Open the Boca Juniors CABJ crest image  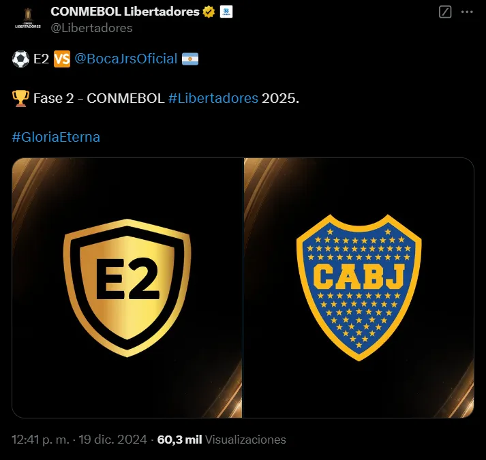pyautogui.click(x=359, y=288)
